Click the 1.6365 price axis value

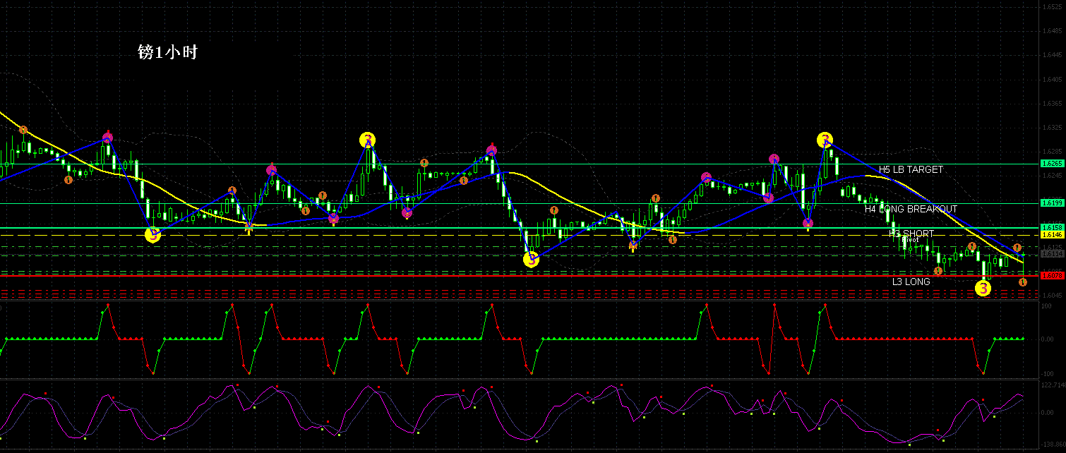pos(1052,104)
